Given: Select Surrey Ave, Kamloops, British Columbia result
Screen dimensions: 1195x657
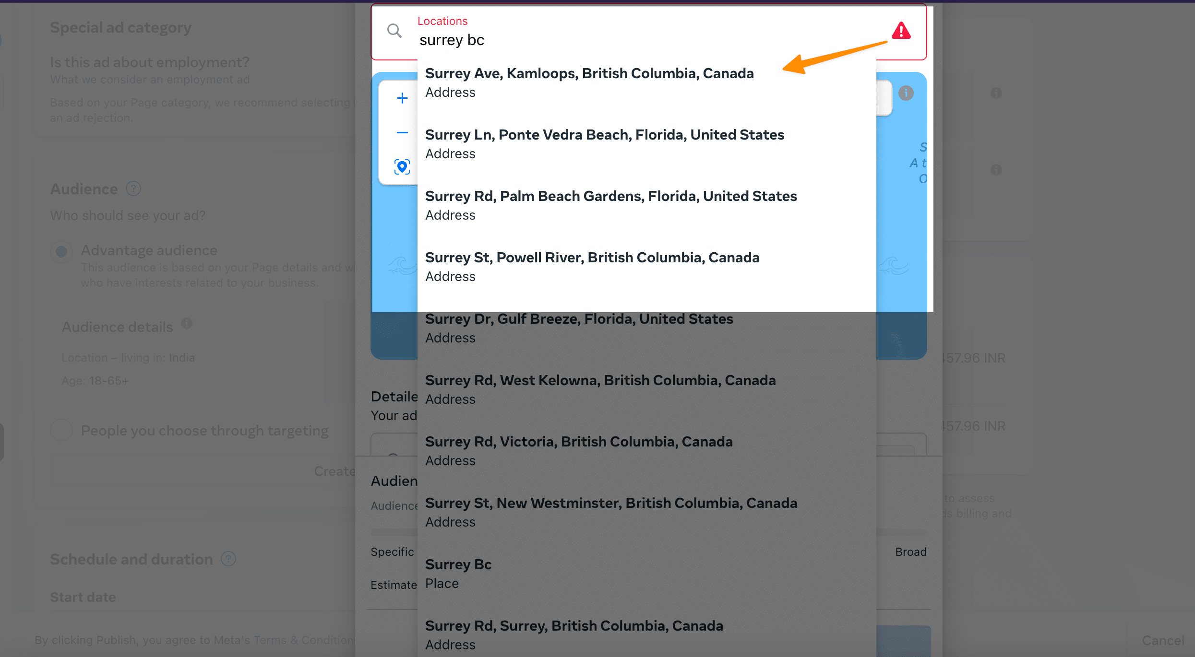Looking at the screenshot, I should [x=588, y=82].
